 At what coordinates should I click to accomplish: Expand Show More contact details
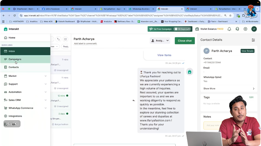click(x=229, y=88)
